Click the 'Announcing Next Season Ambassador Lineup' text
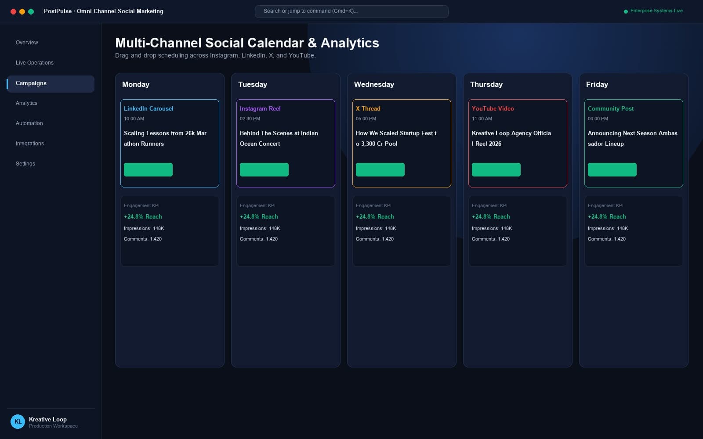This screenshot has height=439, width=703. tap(633, 138)
